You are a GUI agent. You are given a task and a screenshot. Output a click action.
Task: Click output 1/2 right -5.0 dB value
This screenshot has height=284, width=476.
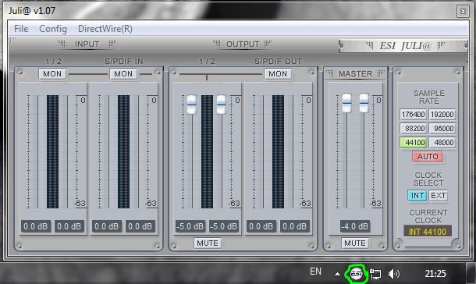(x=224, y=226)
